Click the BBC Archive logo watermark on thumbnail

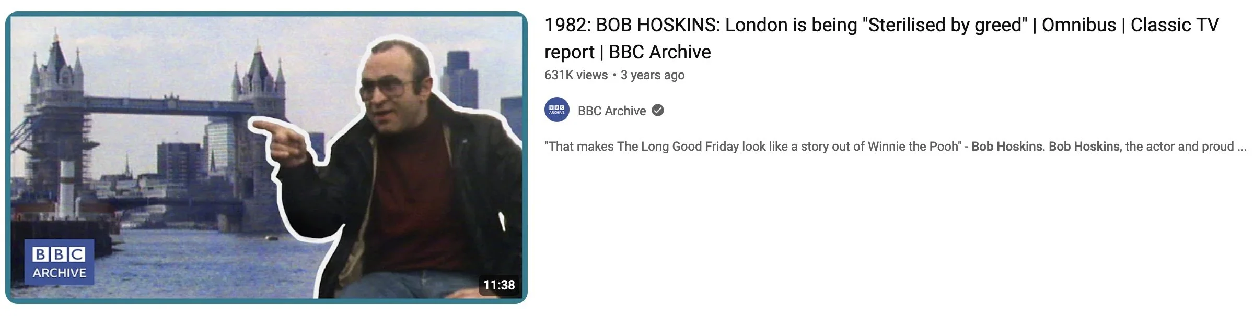(x=59, y=262)
